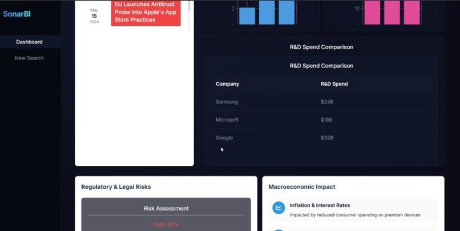
Task: Open the Dashboard sidebar item
Action: coord(29,42)
